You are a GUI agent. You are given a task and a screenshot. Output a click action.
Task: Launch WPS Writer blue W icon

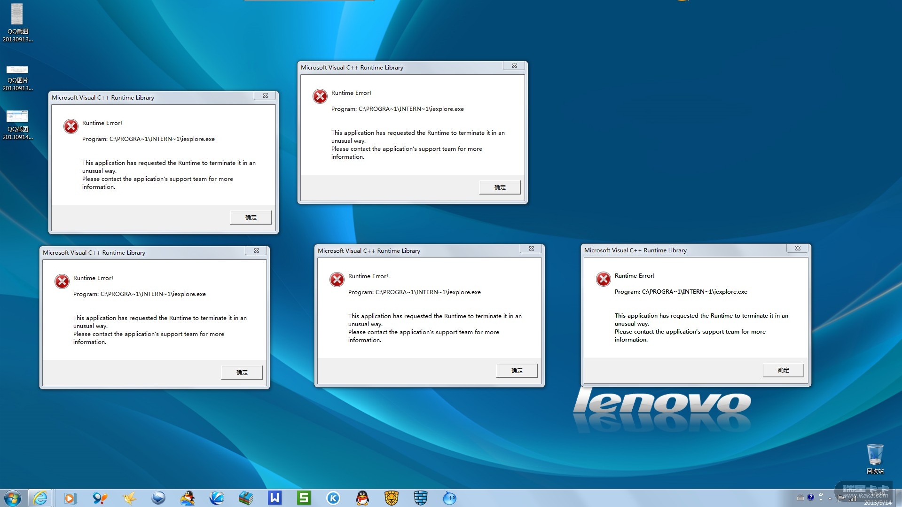click(275, 498)
